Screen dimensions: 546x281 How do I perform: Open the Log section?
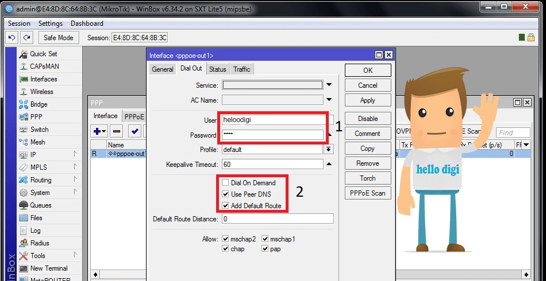tap(35, 231)
